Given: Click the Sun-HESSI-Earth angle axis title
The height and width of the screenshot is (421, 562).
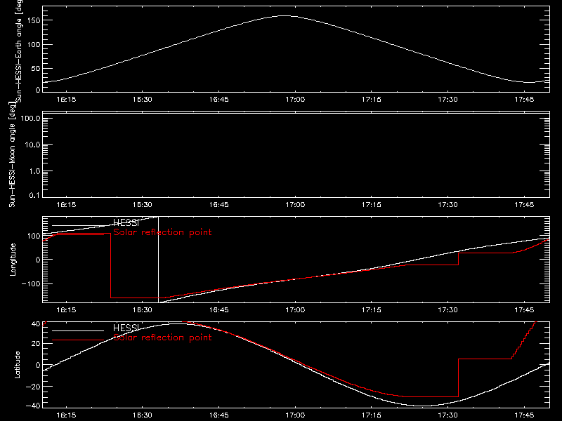Looking at the screenshot, I should [x=19, y=51].
